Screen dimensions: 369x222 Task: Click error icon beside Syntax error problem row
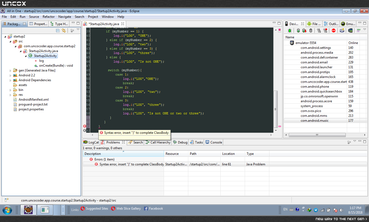click(96, 164)
